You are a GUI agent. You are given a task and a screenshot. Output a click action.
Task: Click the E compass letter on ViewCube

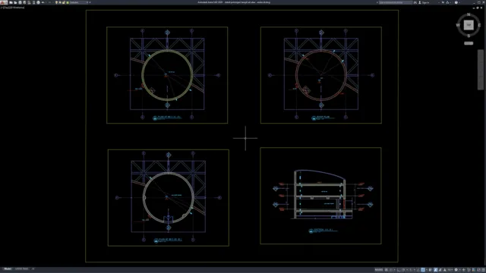click(479, 25)
